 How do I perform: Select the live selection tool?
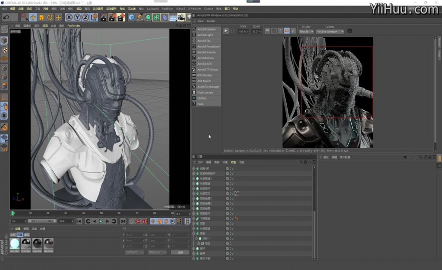pos(25,17)
